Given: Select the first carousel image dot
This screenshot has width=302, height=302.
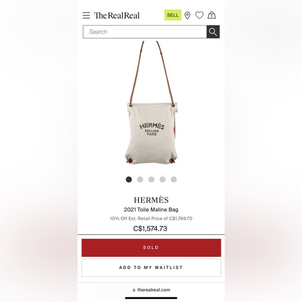Looking at the screenshot, I should point(129,180).
